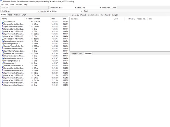Click icon of Receive bytes row with 15ms
This screenshot has width=170, height=127.
(x=3, y=41)
